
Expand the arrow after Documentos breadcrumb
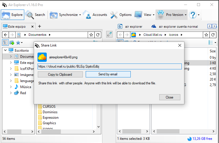point(50,35)
